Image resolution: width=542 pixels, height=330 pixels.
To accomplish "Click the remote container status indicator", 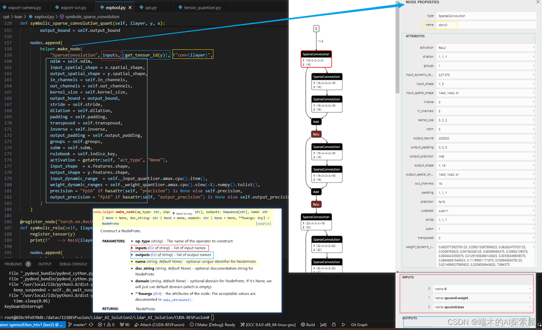I will coord(32,325).
